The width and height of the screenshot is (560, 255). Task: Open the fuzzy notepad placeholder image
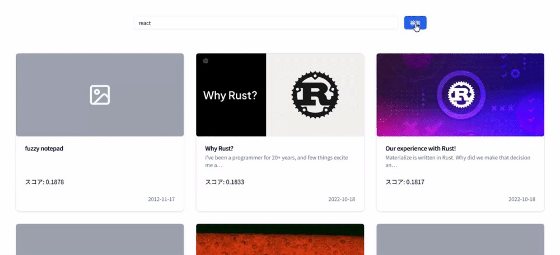coord(100,95)
